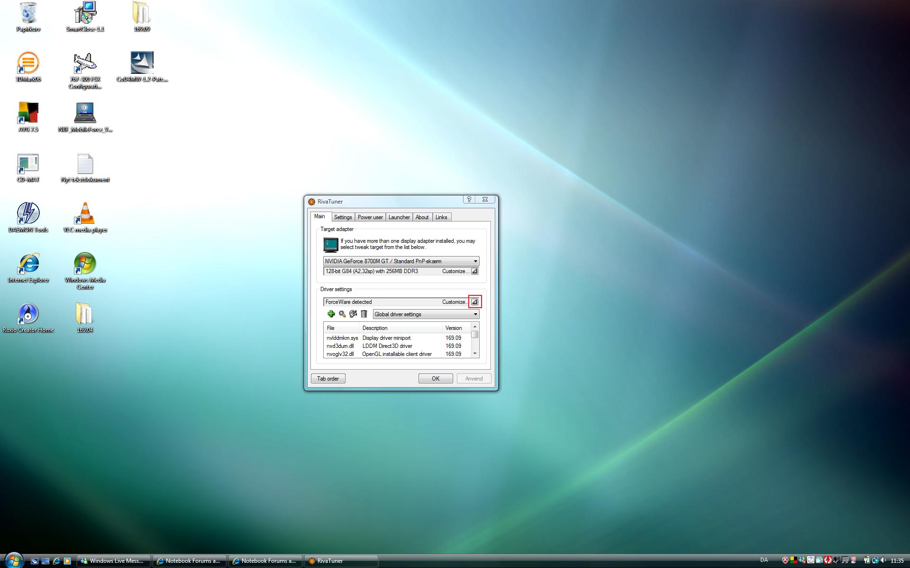Click the volume speaker tray icon

click(x=883, y=560)
